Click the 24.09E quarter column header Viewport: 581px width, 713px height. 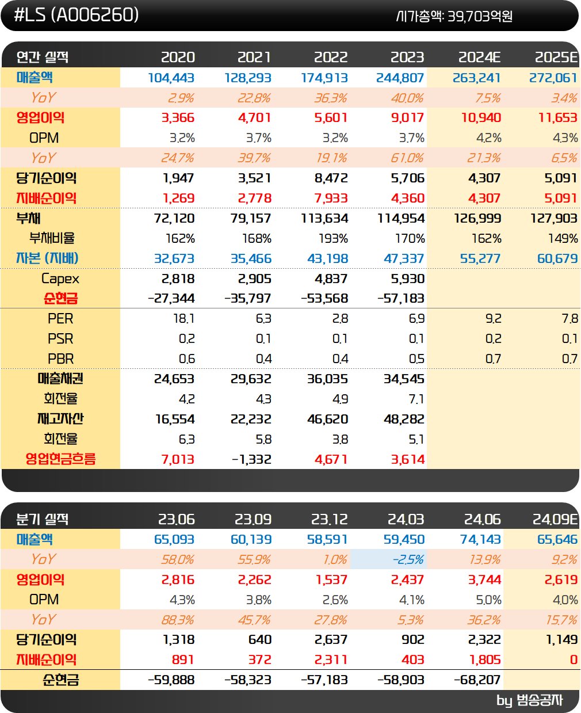pyautogui.click(x=555, y=519)
